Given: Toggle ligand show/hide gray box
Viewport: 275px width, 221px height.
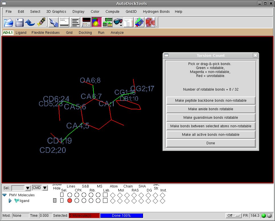Looking at the screenshot, I should 55,201.
